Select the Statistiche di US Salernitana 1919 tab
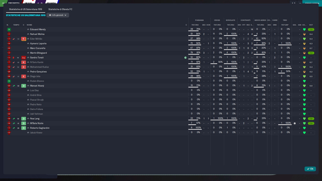The width and height of the screenshot is (322, 181). click(x=26, y=9)
